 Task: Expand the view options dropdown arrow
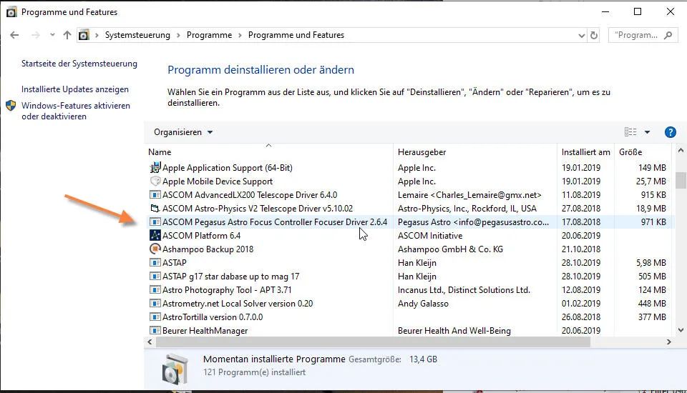tap(647, 132)
